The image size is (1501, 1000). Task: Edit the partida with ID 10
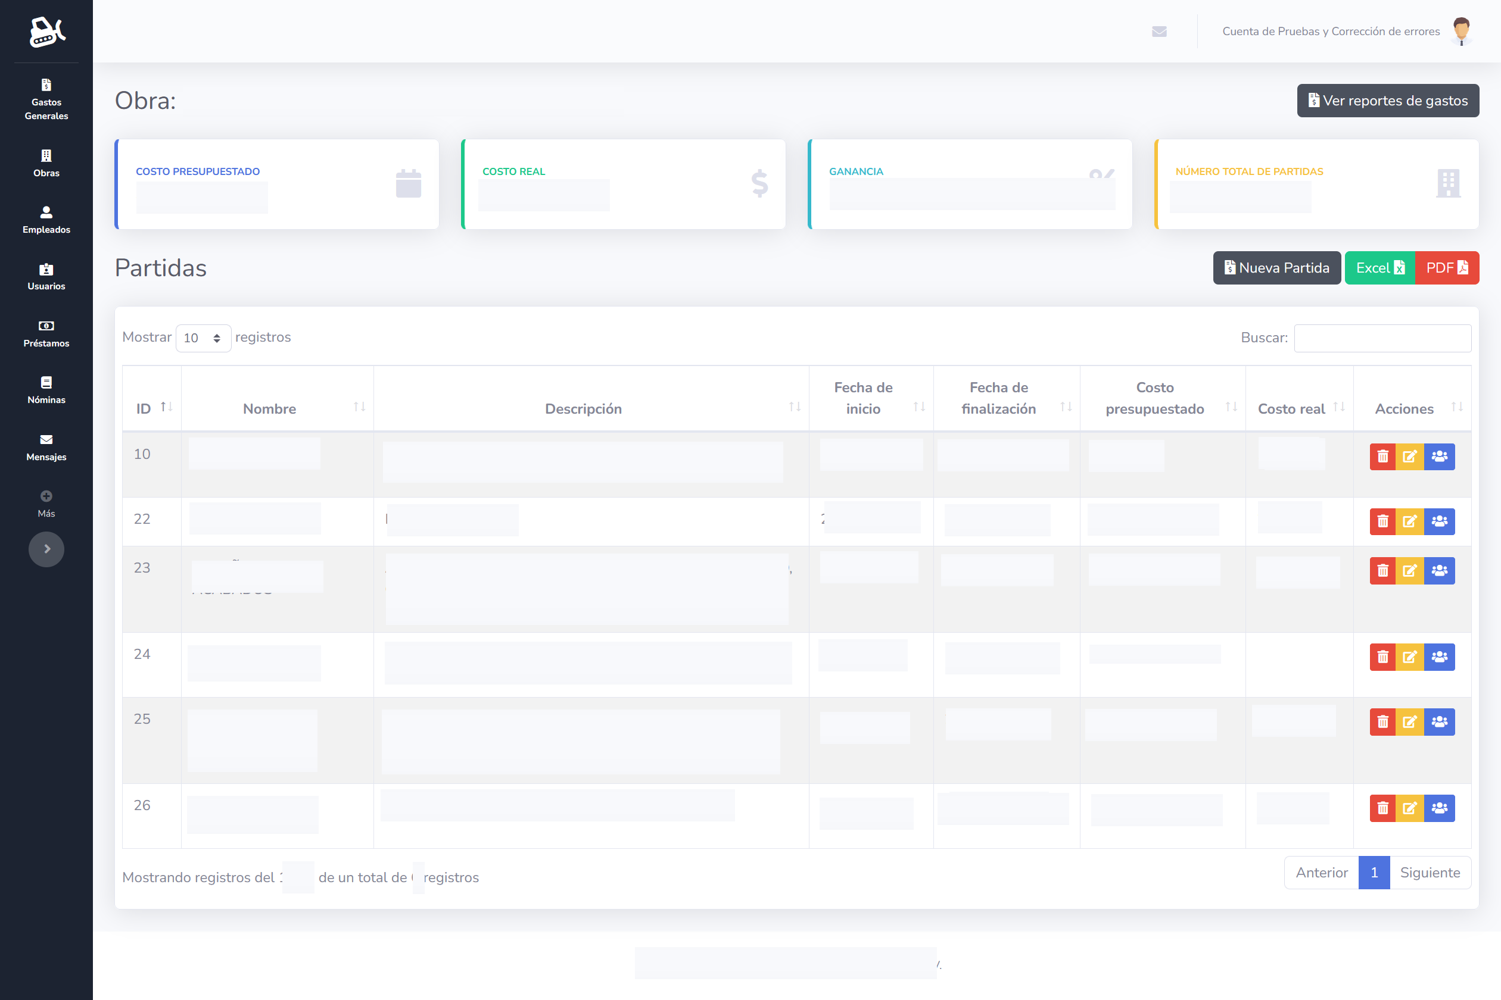[1410, 457]
